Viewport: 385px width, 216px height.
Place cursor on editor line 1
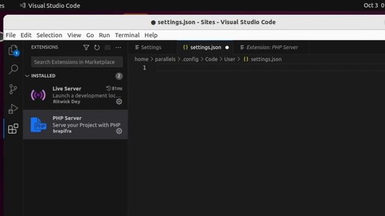click(270, 68)
